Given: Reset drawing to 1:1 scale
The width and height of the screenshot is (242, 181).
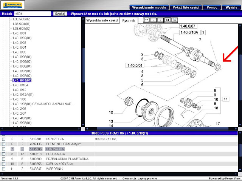Looking at the screenshot, I should pyautogui.click(x=168, y=20).
